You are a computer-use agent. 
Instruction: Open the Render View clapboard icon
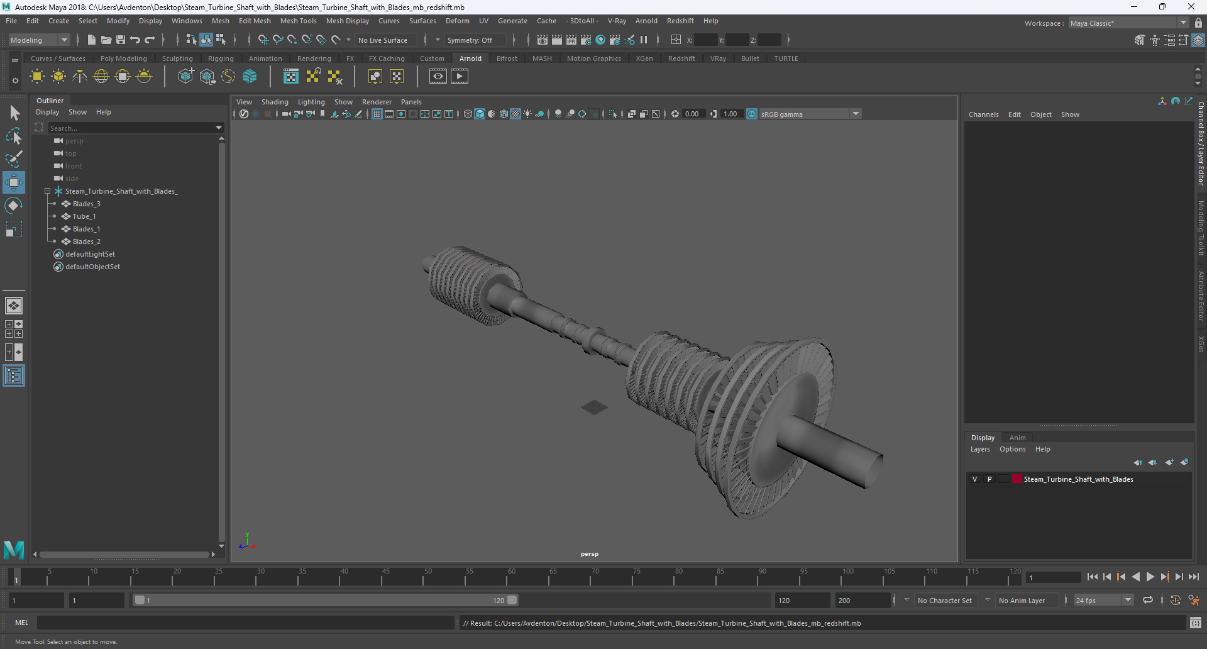[x=543, y=40]
